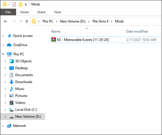Click the folder icon in address bar

click(34, 21)
